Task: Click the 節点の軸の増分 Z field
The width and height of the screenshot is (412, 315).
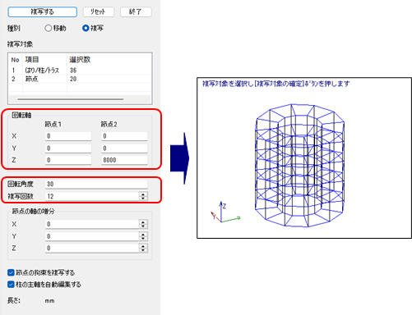Action: pyautogui.click(x=92, y=248)
